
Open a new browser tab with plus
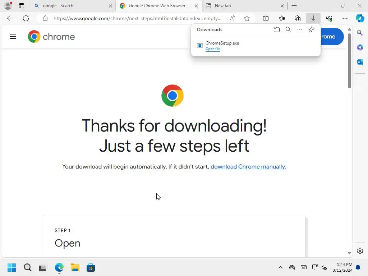click(294, 6)
